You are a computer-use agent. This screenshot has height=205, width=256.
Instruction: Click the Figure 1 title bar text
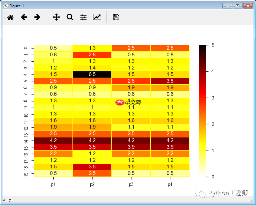pos(17,6)
